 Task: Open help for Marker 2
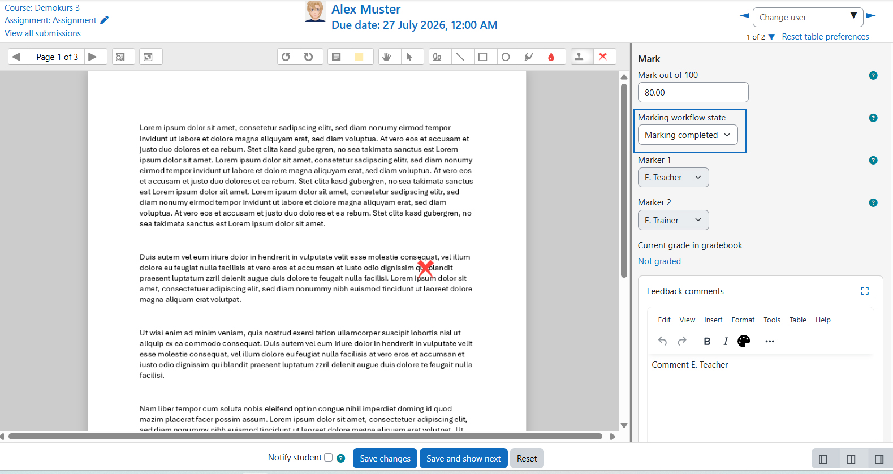click(873, 202)
